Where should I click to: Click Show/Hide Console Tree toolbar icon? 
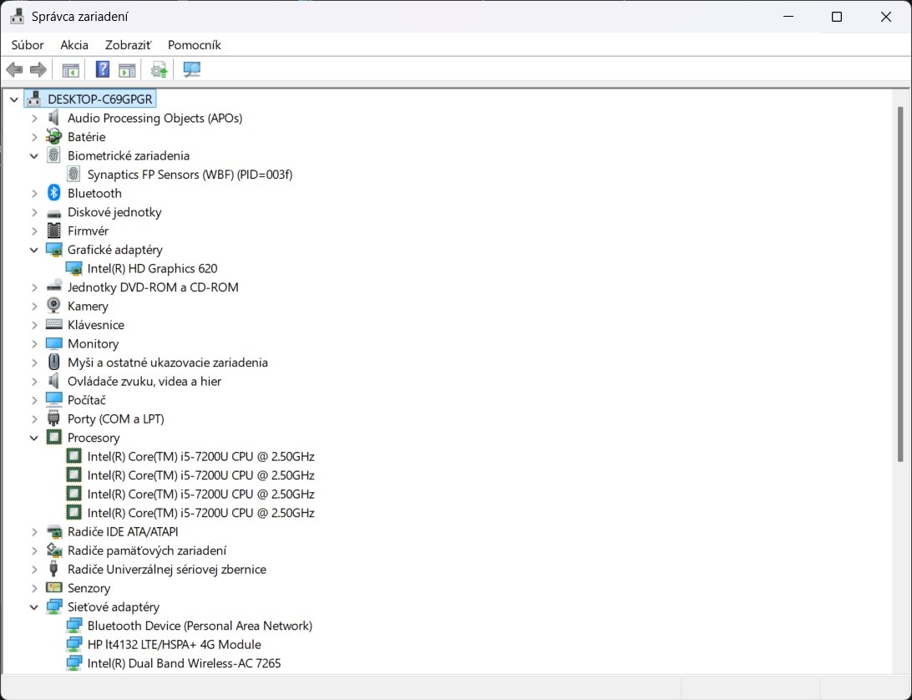71,70
